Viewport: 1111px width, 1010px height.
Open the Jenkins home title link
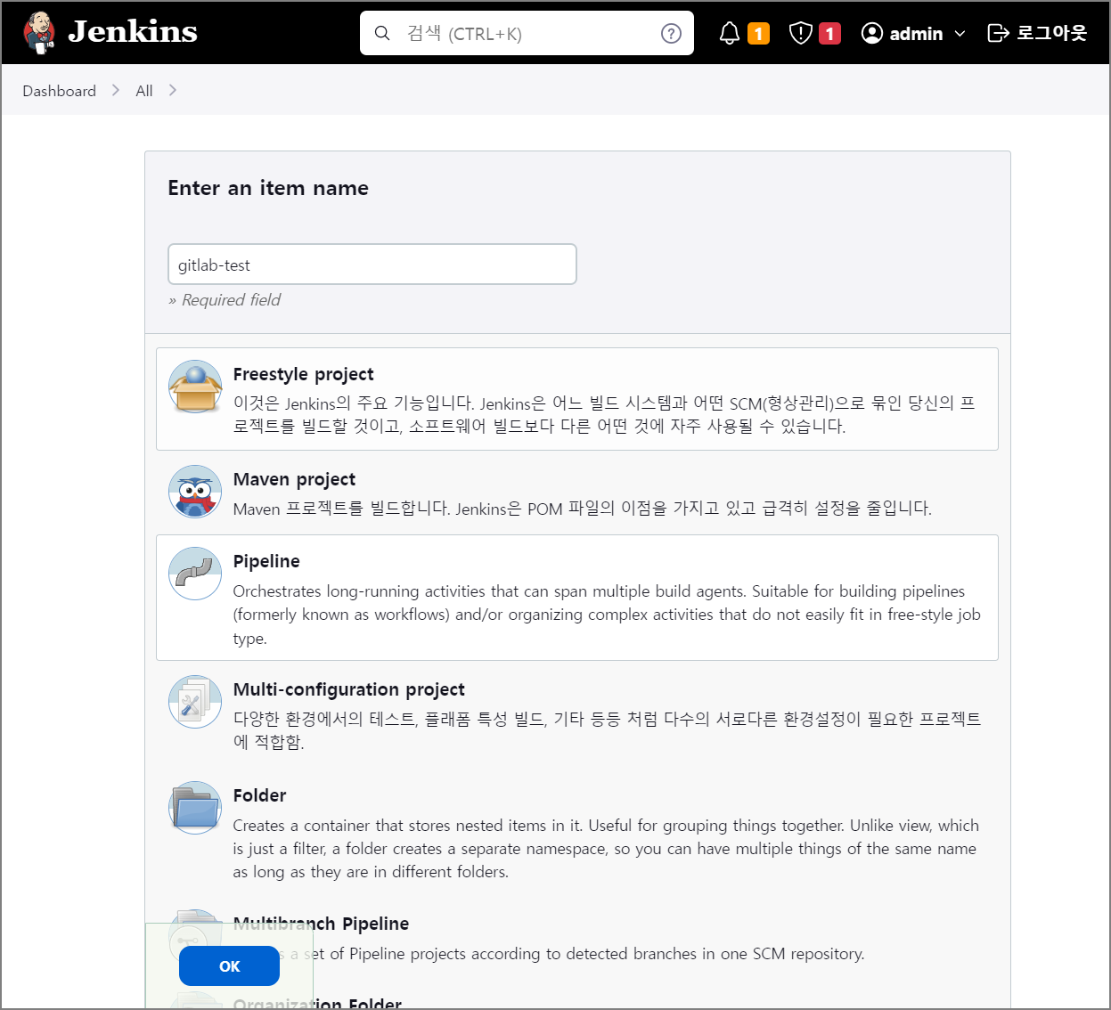point(133,32)
